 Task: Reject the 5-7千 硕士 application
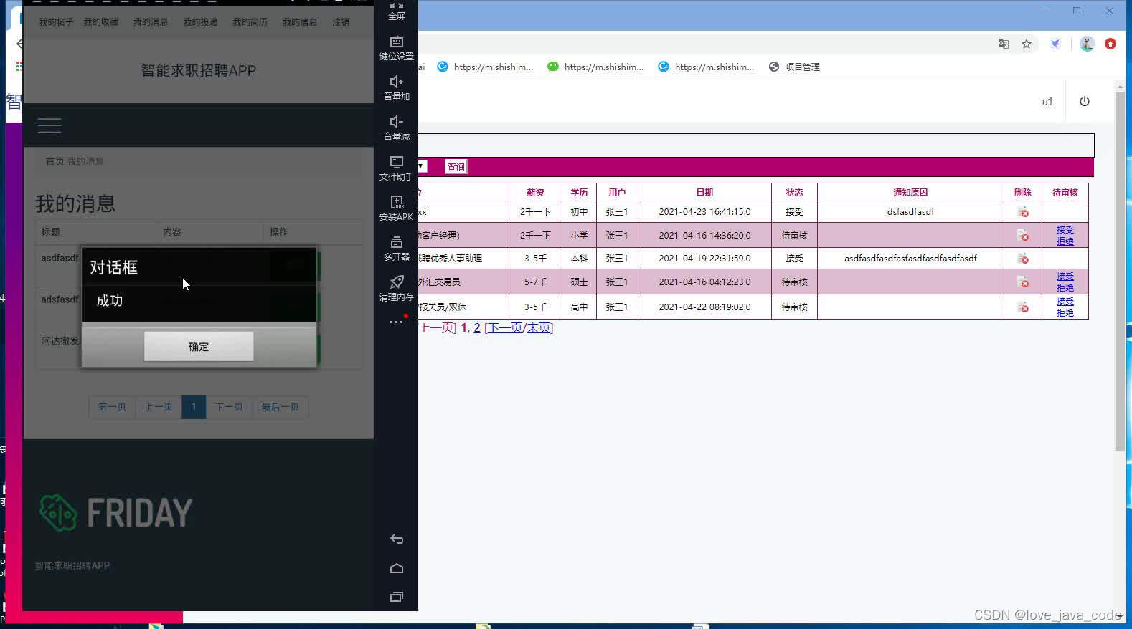pyautogui.click(x=1065, y=287)
